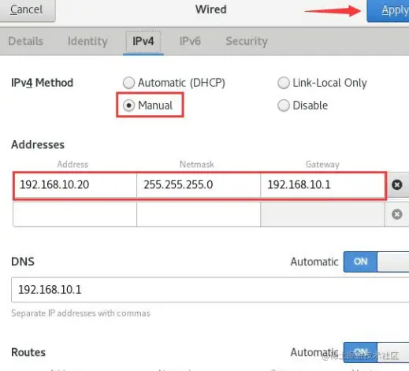Screen dimensions: 409x371
Task: Click the DNS servers input field
Action: [210, 290]
